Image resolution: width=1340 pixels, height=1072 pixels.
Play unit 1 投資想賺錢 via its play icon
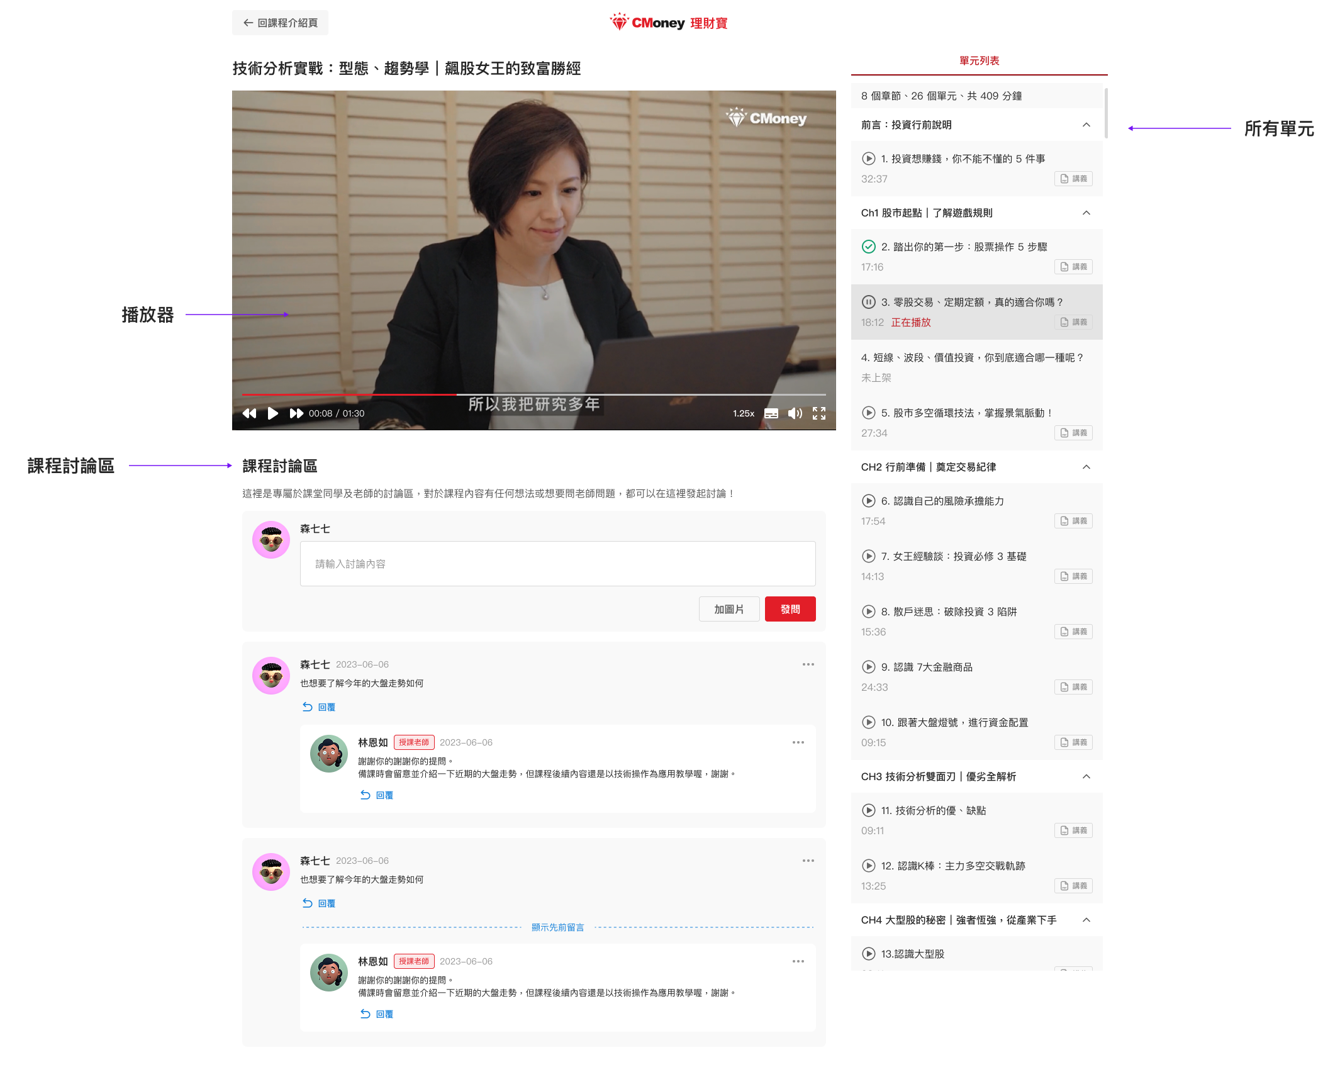pos(869,159)
